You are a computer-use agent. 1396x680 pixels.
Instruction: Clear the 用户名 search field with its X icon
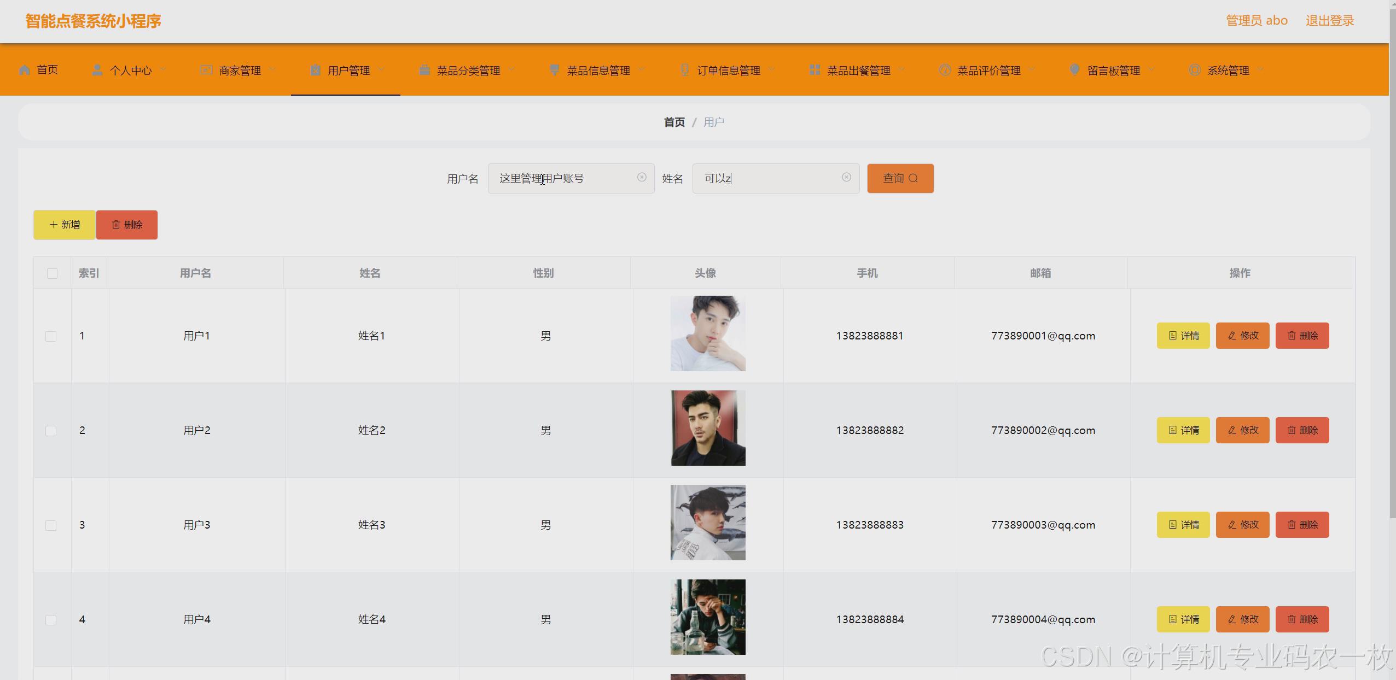(642, 177)
